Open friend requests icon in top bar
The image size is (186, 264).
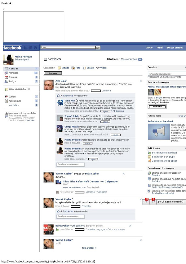coord(25,48)
